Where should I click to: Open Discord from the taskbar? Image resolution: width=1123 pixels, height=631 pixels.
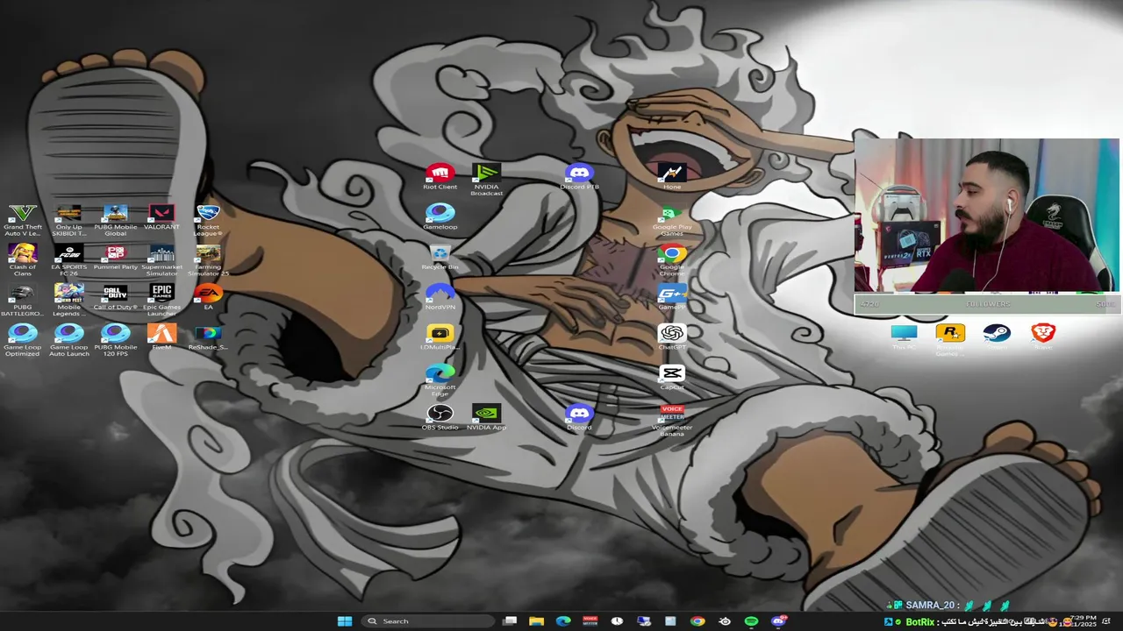[778, 621]
